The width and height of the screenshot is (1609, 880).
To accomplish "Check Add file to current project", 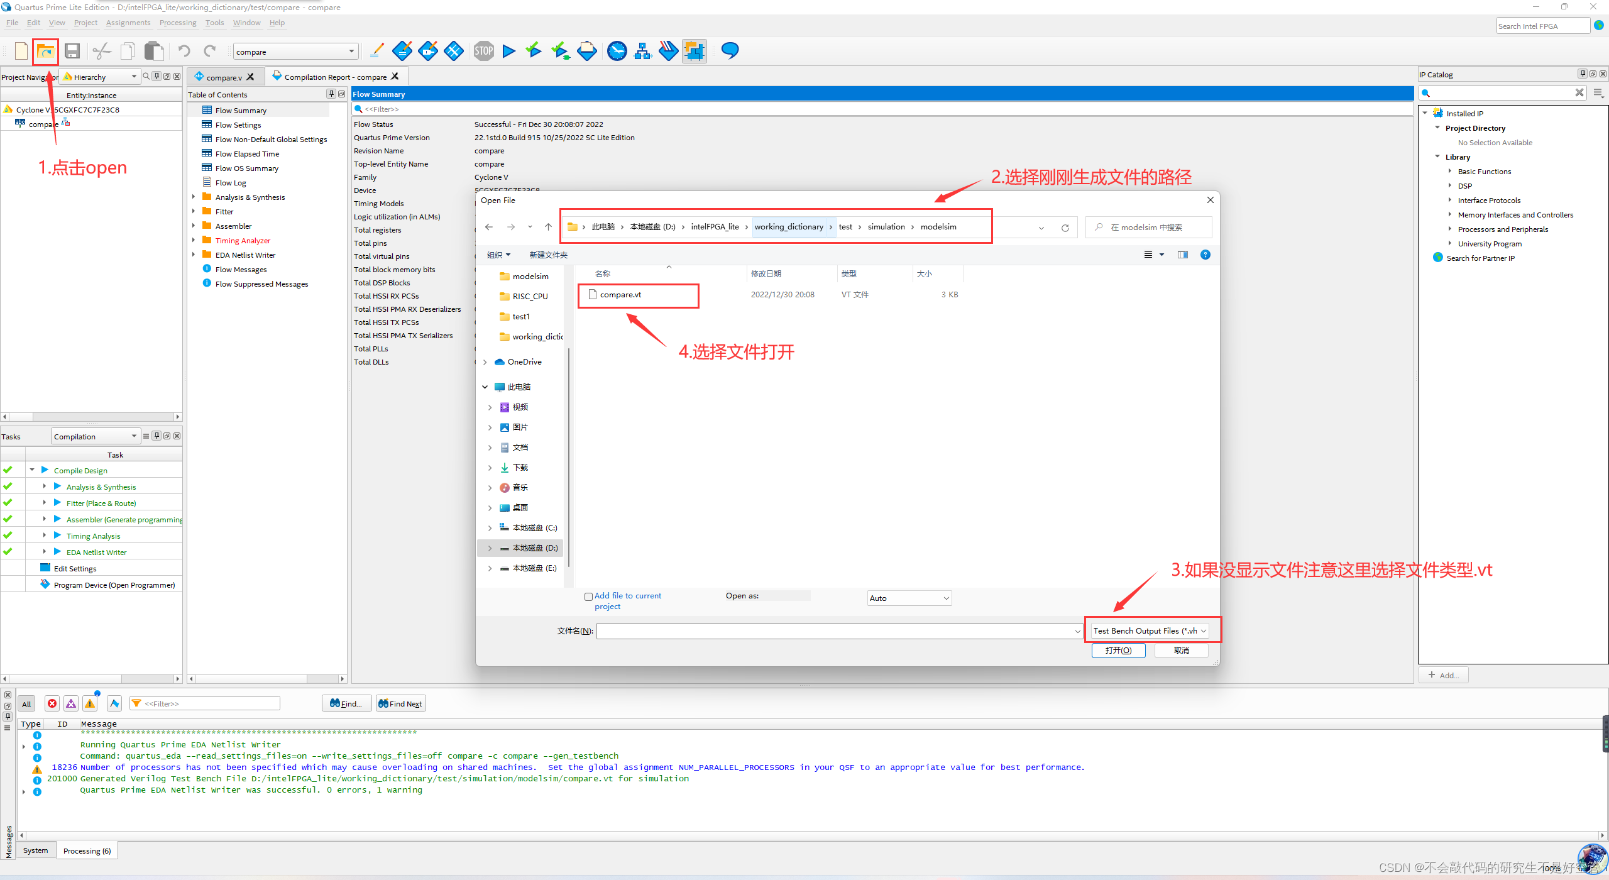I will pos(588,597).
